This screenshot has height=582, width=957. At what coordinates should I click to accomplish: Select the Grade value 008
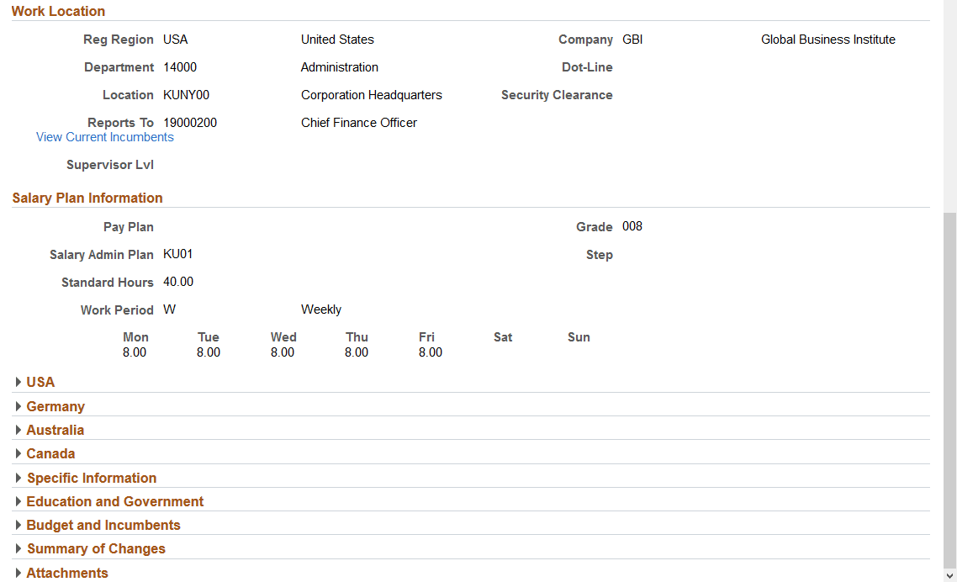click(632, 226)
